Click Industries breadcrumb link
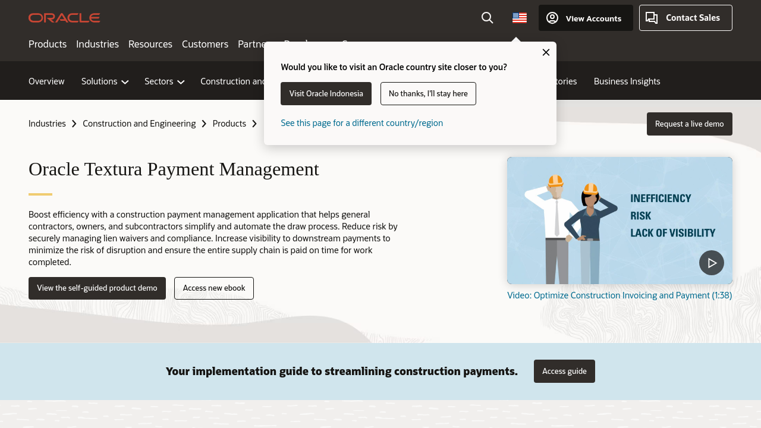761x428 pixels. pos(47,124)
